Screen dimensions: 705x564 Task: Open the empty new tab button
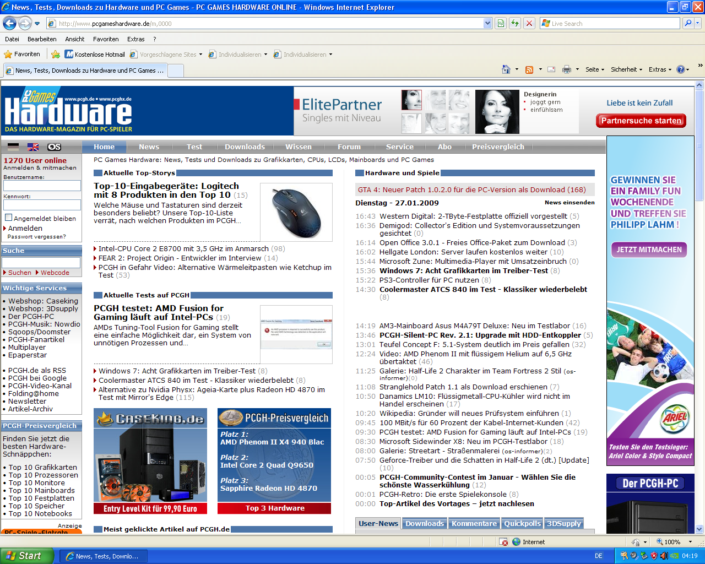click(176, 70)
